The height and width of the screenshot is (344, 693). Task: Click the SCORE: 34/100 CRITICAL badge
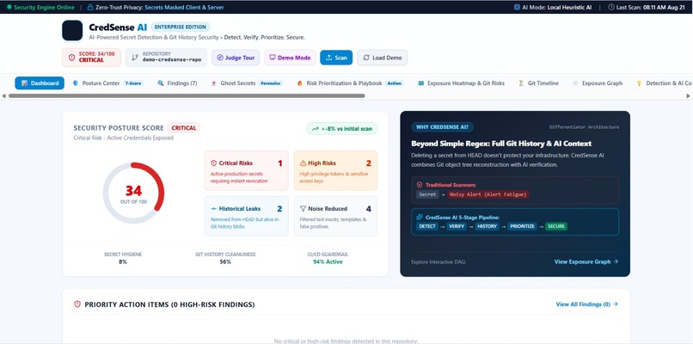coord(91,58)
